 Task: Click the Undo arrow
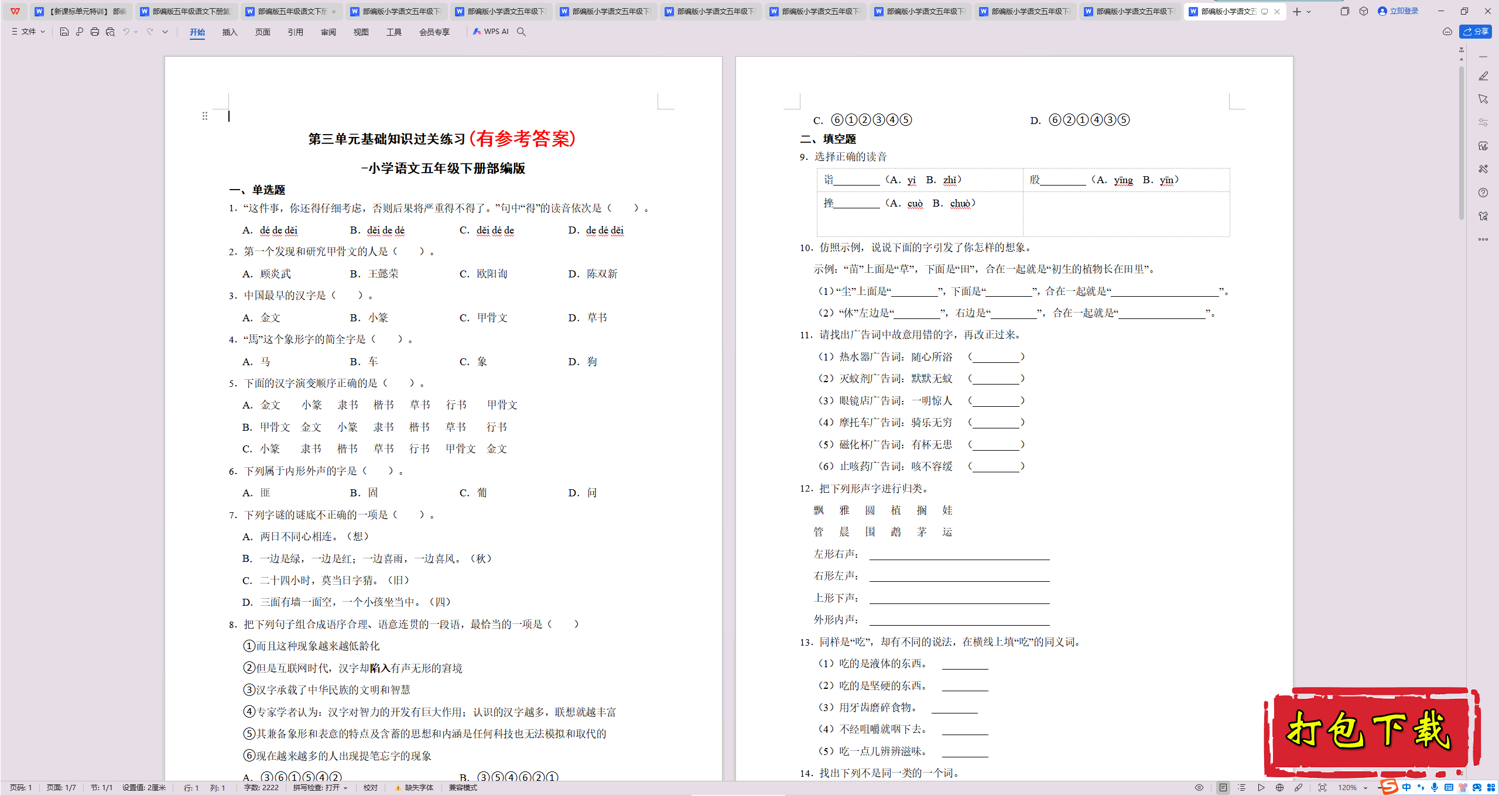[126, 32]
